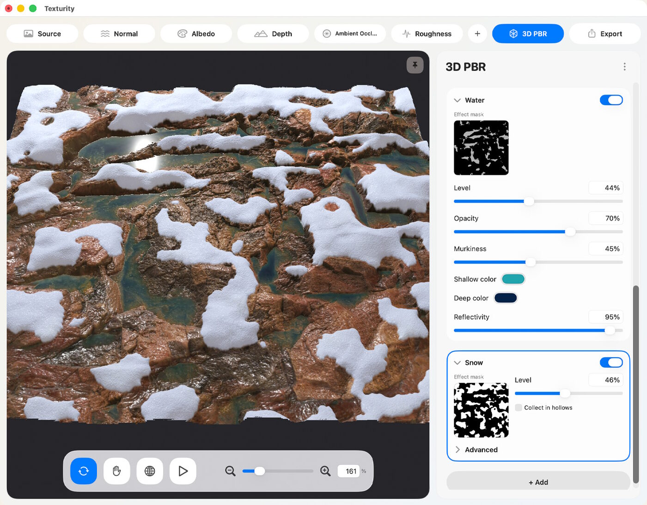Open the environment globe settings
647x505 pixels.
click(150, 471)
